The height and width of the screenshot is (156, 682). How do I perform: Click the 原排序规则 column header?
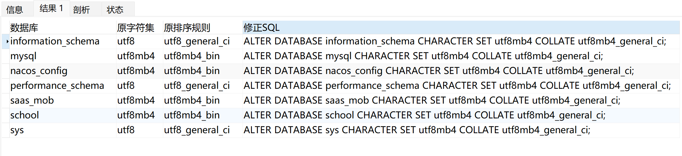203,28
